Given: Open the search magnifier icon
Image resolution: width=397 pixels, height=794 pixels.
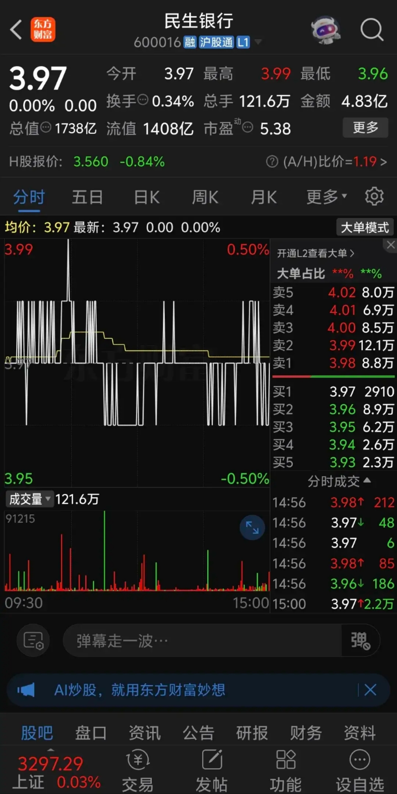Looking at the screenshot, I should tap(372, 29).
